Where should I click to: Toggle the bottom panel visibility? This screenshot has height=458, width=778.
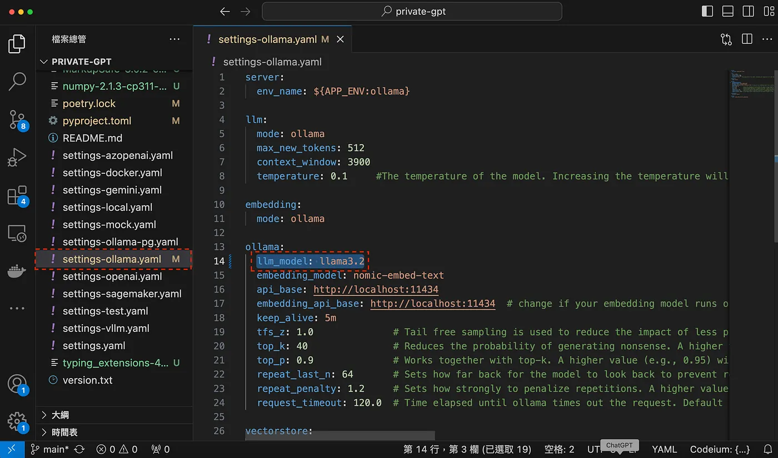[728, 11]
